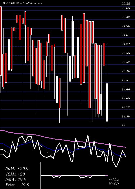Screen dimensions: 135x189
Task: Click the 18 price axis label
Action: pyautogui.click(x=124, y=125)
